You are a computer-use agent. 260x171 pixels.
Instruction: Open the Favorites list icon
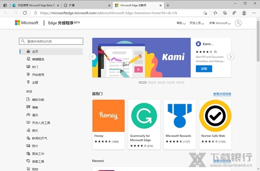[215, 13]
